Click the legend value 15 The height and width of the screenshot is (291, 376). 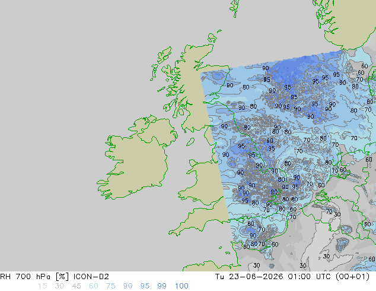(42, 286)
